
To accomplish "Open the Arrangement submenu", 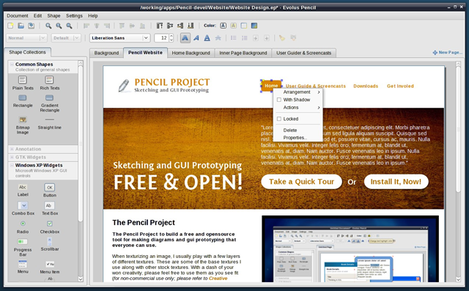I will tap(298, 92).
